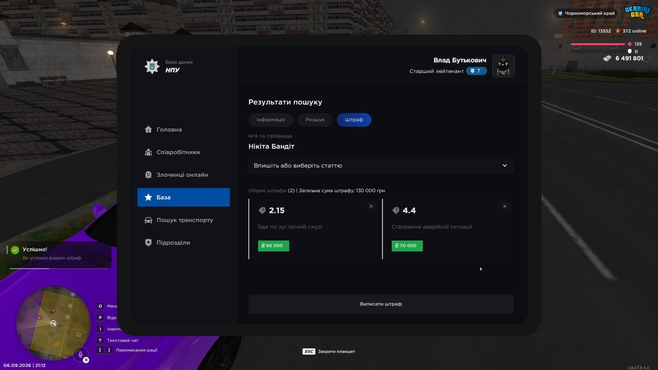This screenshot has width=658, height=370.
Task: Click the O key hint icon
Action: pos(101,306)
